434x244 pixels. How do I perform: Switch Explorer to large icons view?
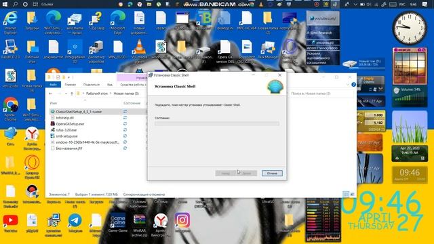tap(352, 195)
